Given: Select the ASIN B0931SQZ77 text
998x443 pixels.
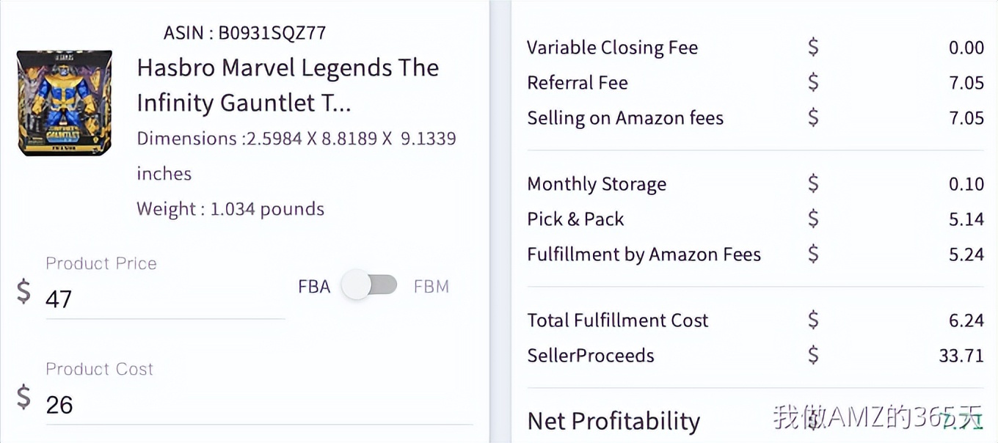Looking at the screenshot, I should coord(244,32).
